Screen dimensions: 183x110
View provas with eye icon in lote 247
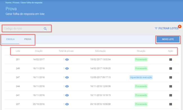pyautogui.click(x=67, y=77)
